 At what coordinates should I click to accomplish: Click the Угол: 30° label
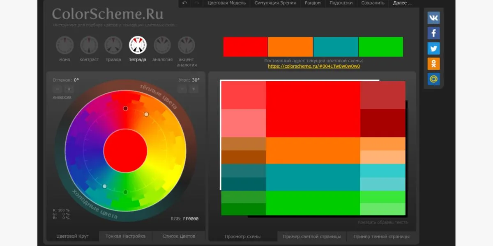[189, 80]
